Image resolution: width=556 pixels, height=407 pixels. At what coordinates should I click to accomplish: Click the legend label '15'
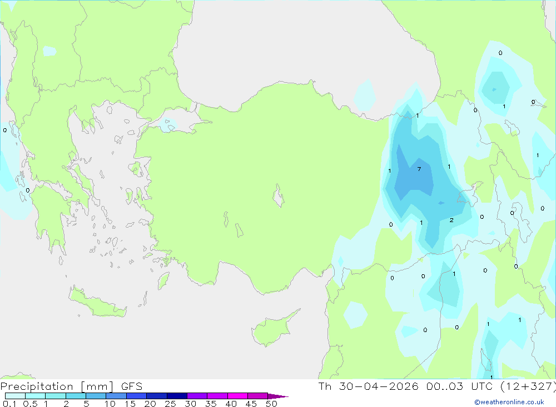[x=130, y=404]
